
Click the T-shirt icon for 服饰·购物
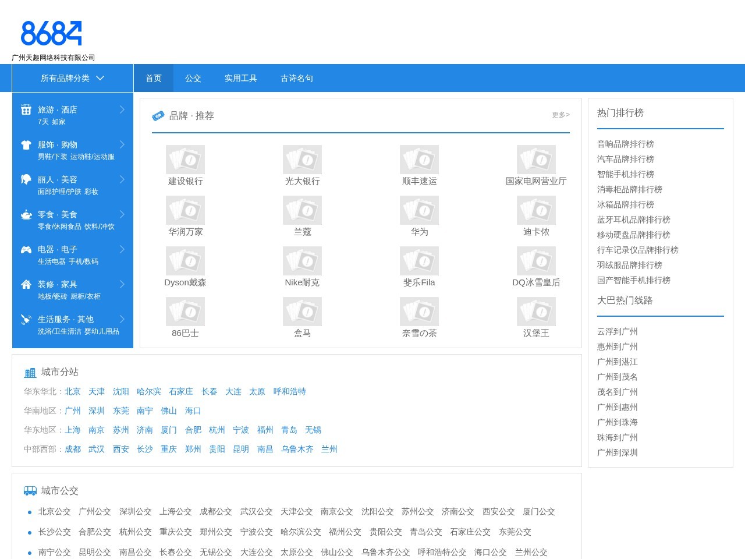pyautogui.click(x=26, y=145)
